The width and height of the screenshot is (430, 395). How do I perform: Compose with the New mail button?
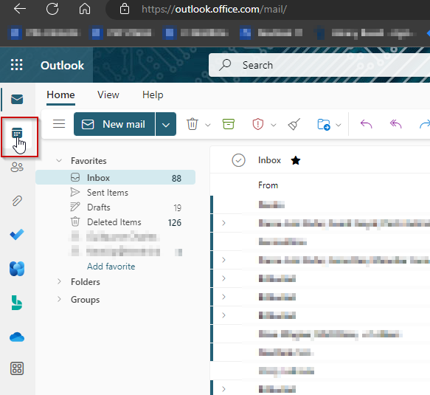(x=114, y=124)
